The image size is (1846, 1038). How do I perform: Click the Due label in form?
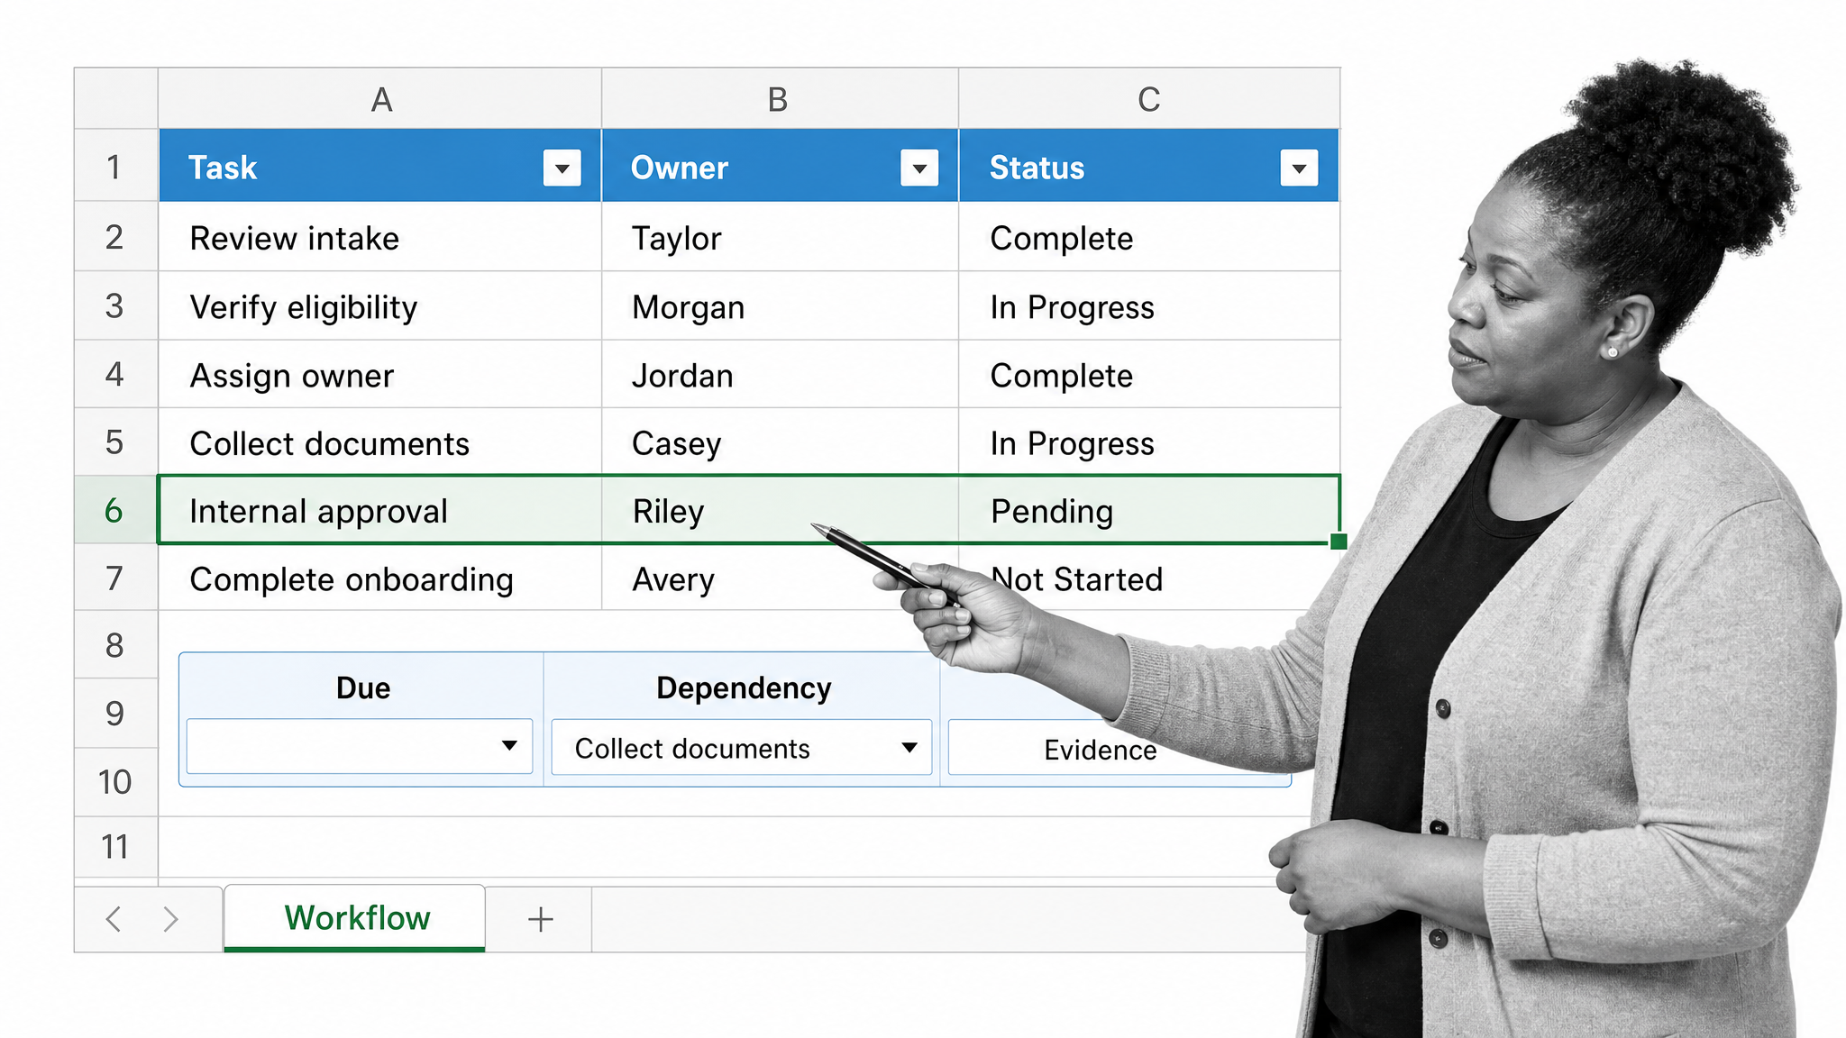click(363, 687)
